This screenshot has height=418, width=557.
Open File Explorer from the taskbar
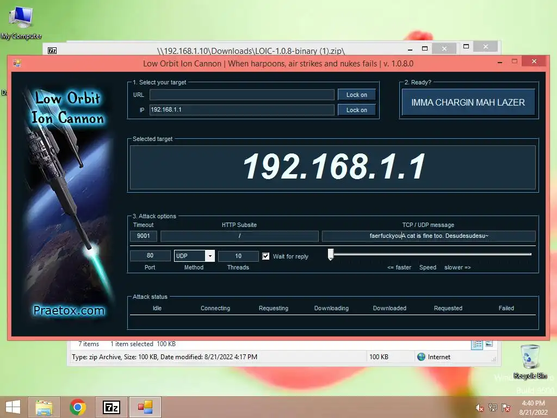[44, 407]
